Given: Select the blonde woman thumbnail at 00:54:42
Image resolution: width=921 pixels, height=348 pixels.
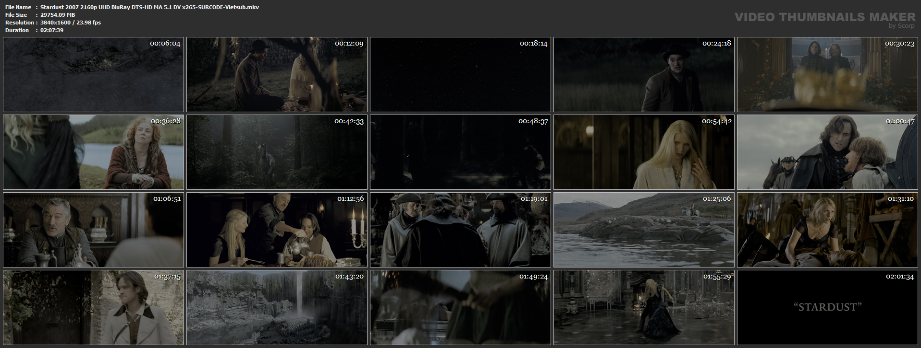Looking at the screenshot, I should [x=644, y=152].
